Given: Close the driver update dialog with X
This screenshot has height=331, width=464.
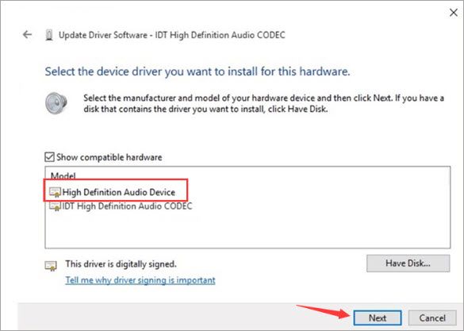Looking at the screenshot, I should point(454,13).
